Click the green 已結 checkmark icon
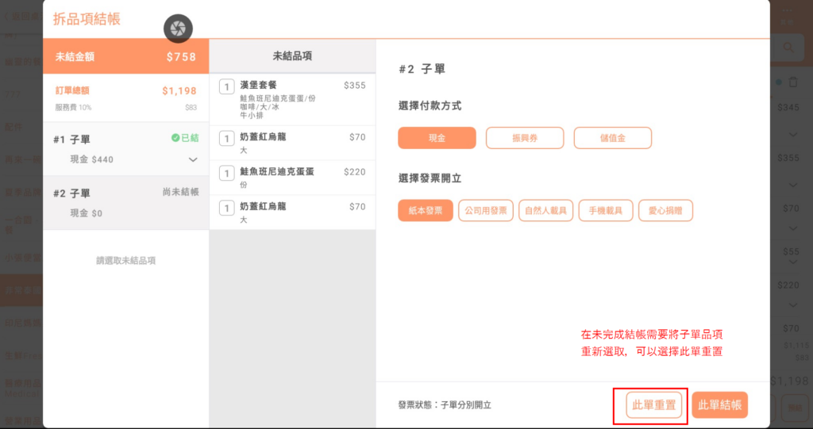Viewport: 813px width, 429px height. point(175,138)
